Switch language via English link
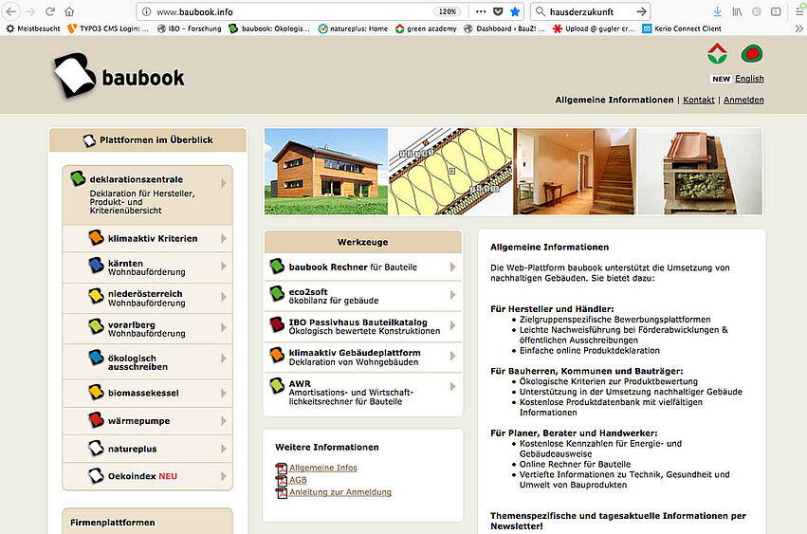Image resolution: width=807 pixels, height=534 pixels. (x=749, y=79)
